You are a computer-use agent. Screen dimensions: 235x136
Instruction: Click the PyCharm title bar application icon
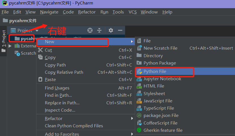pyautogui.click(x=5, y=3)
